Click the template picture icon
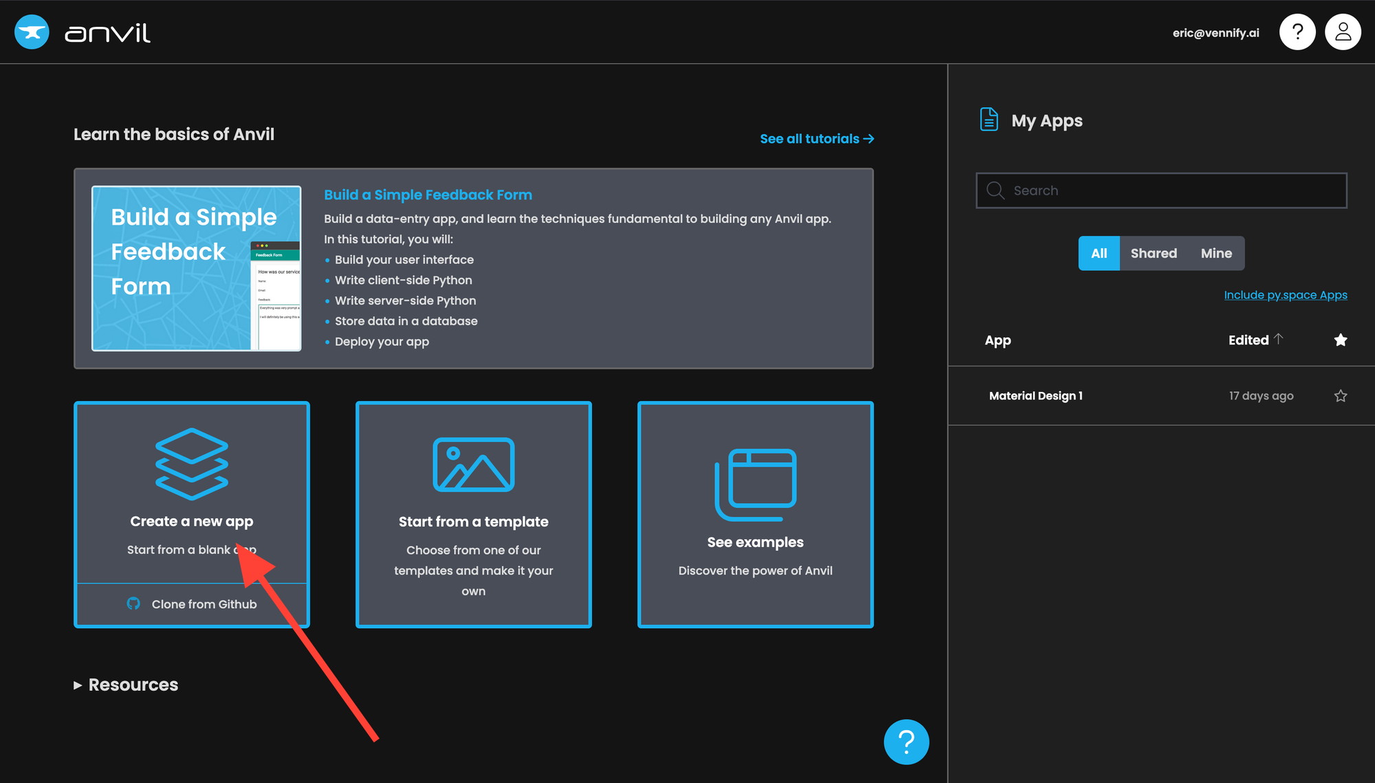Screen dimensions: 1375x783 pos(474,465)
